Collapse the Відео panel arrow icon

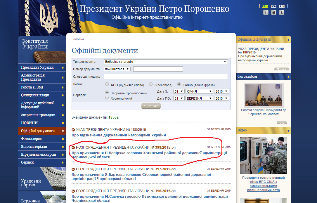coord(288,130)
